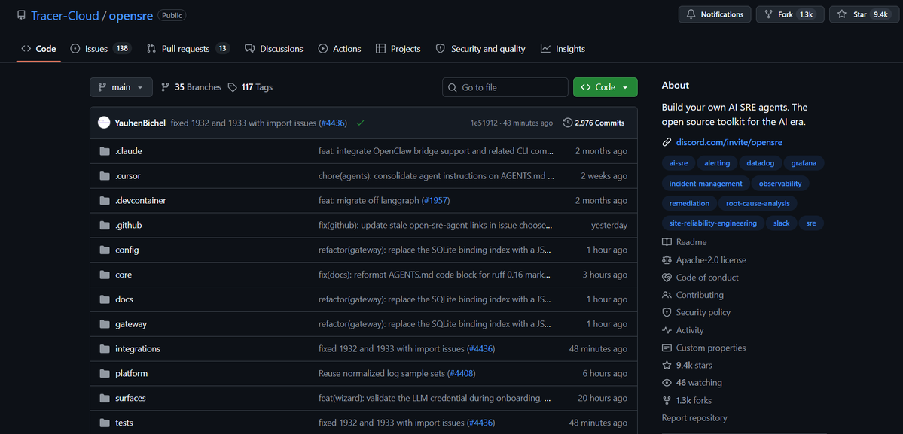View the 1.3k forks link
Screen dimensions: 903x434
point(686,400)
